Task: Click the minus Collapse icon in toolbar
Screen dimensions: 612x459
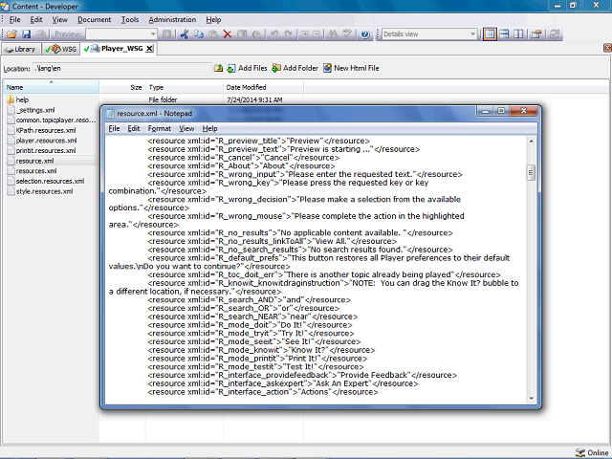Action: point(317,34)
